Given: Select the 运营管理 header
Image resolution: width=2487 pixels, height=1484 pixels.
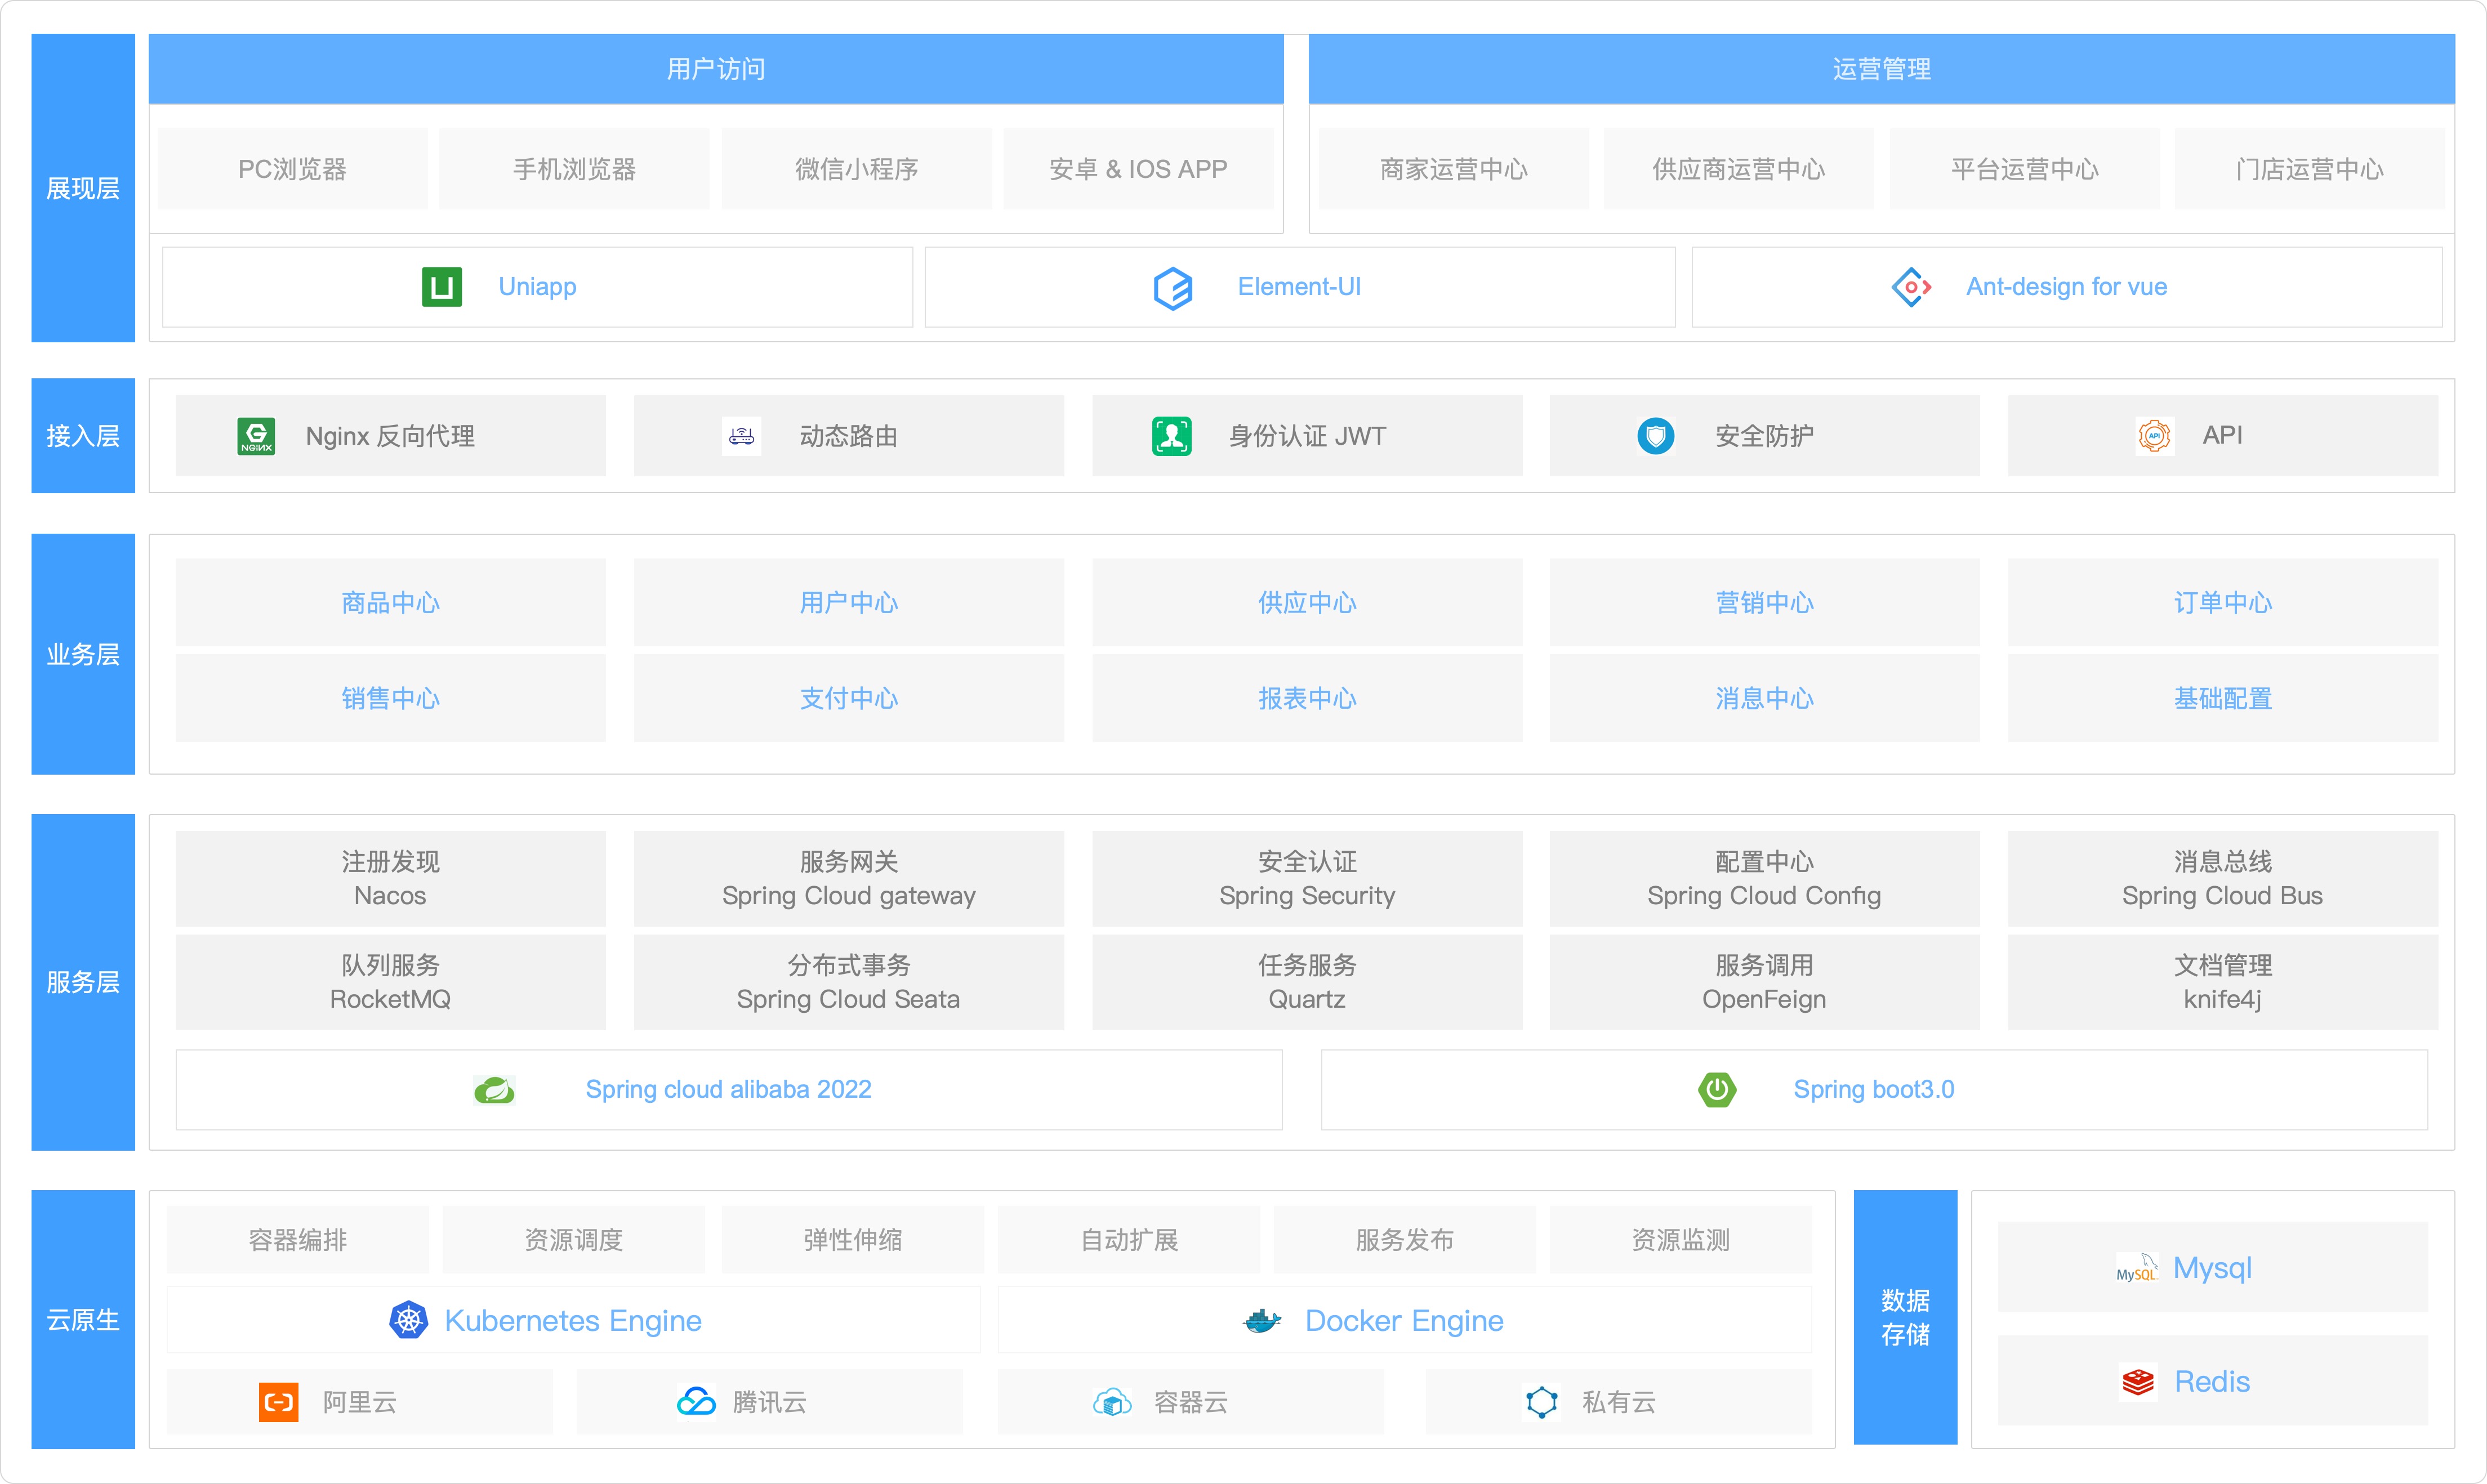Looking at the screenshot, I should [x=1882, y=69].
